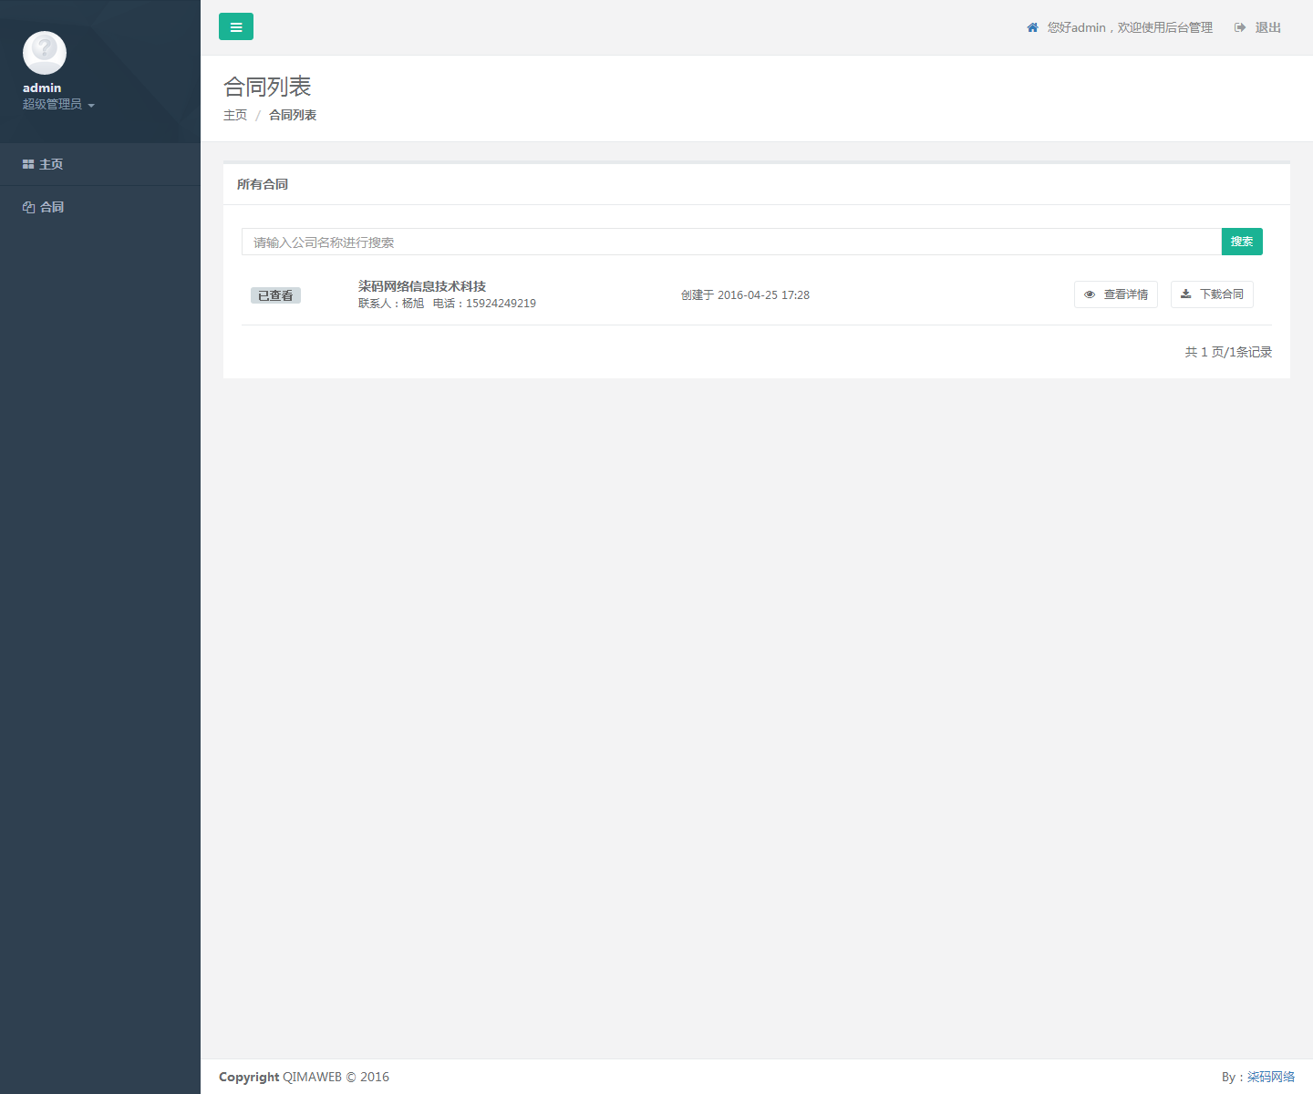Click the 退出 logout icon
Image resolution: width=1313 pixels, height=1094 pixels.
pyautogui.click(x=1240, y=27)
